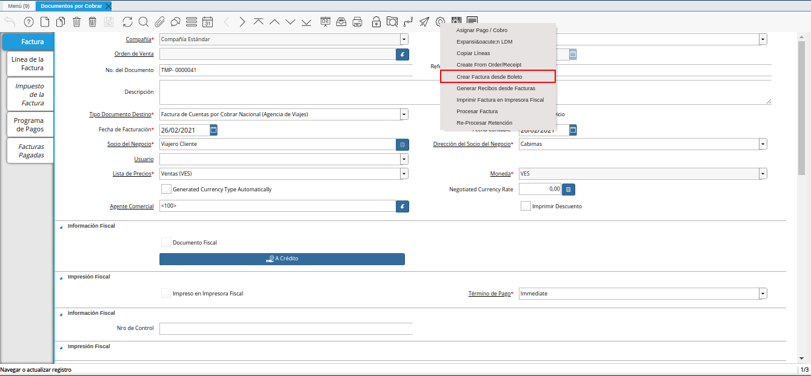Check the Documento Fiscal checkbox

[x=166, y=242]
